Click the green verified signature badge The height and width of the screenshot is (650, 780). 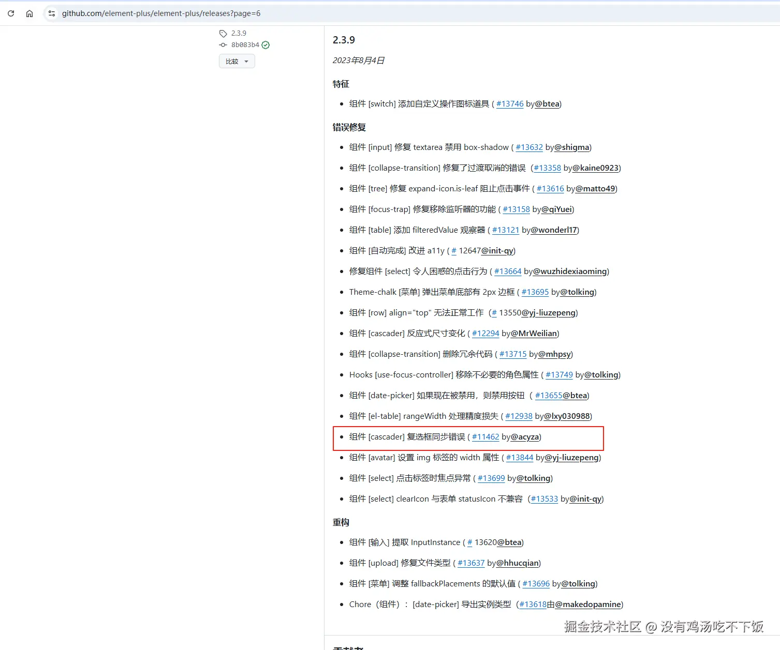[265, 45]
